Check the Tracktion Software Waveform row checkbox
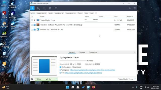The height and width of the screenshot is (90, 161). [32, 25]
